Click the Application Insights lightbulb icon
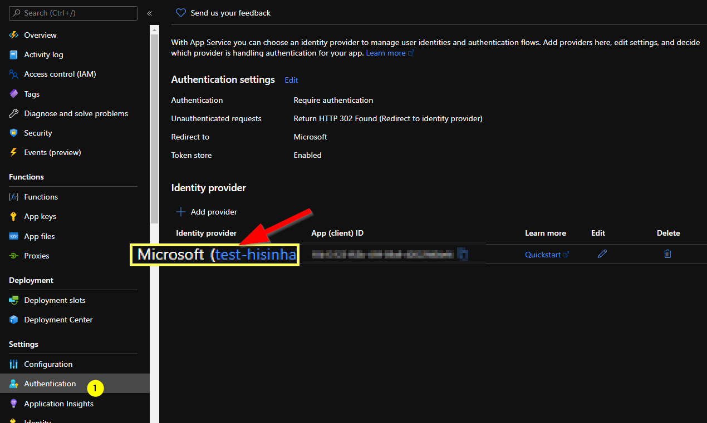Screen dimensions: 707x423 point(14,404)
